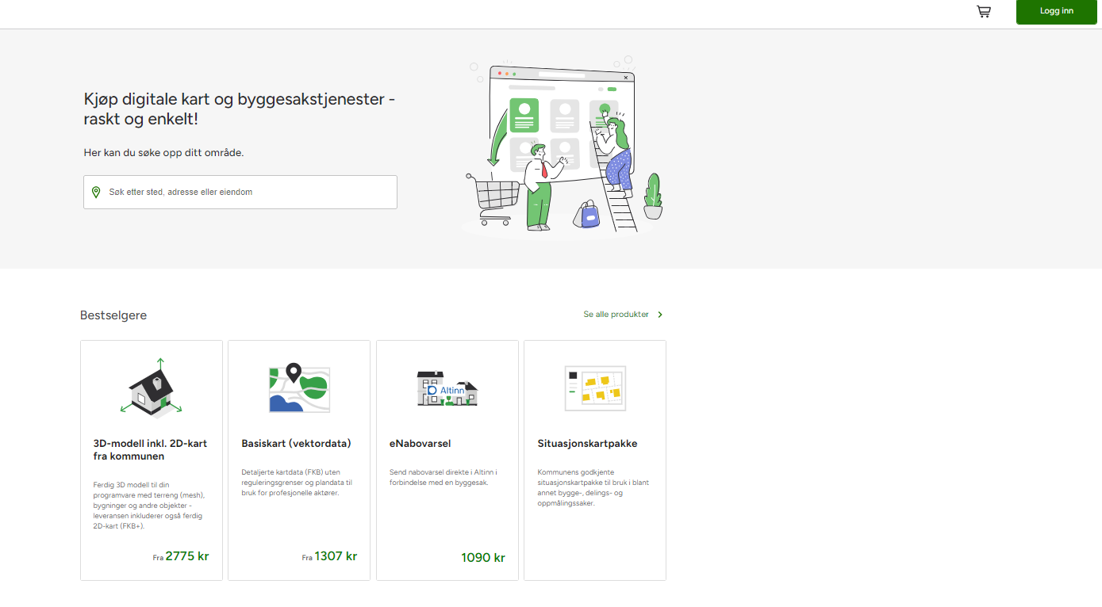Click the Fra 1307 kr price

click(329, 556)
